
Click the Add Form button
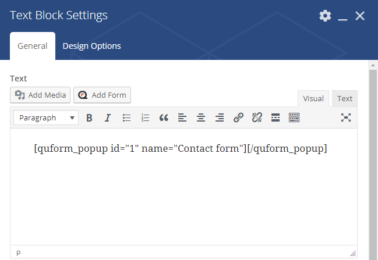[102, 95]
